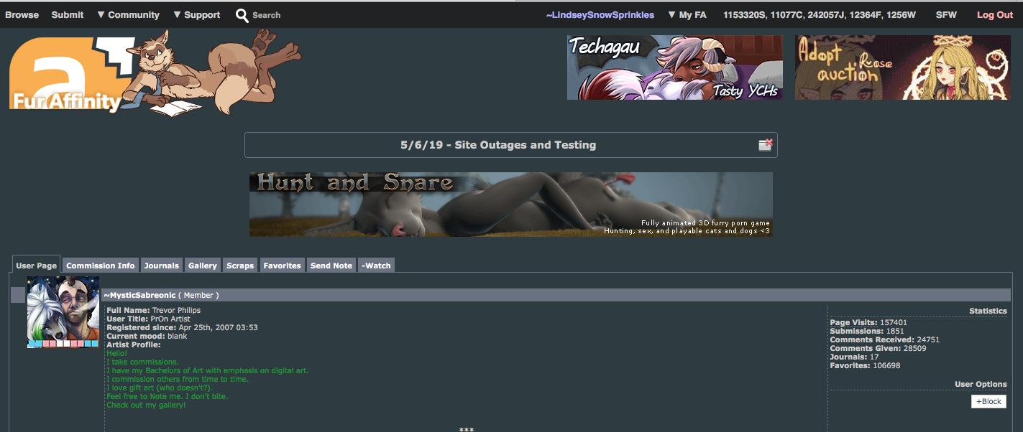Click the -Watch tab to unwatch
This screenshot has height=432, width=1023.
(377, 266)
